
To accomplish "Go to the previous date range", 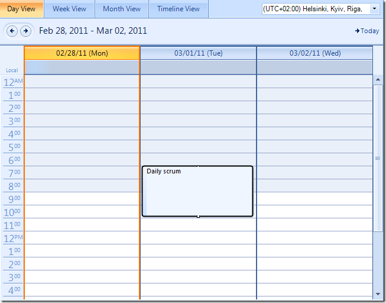I will [12, 31].
